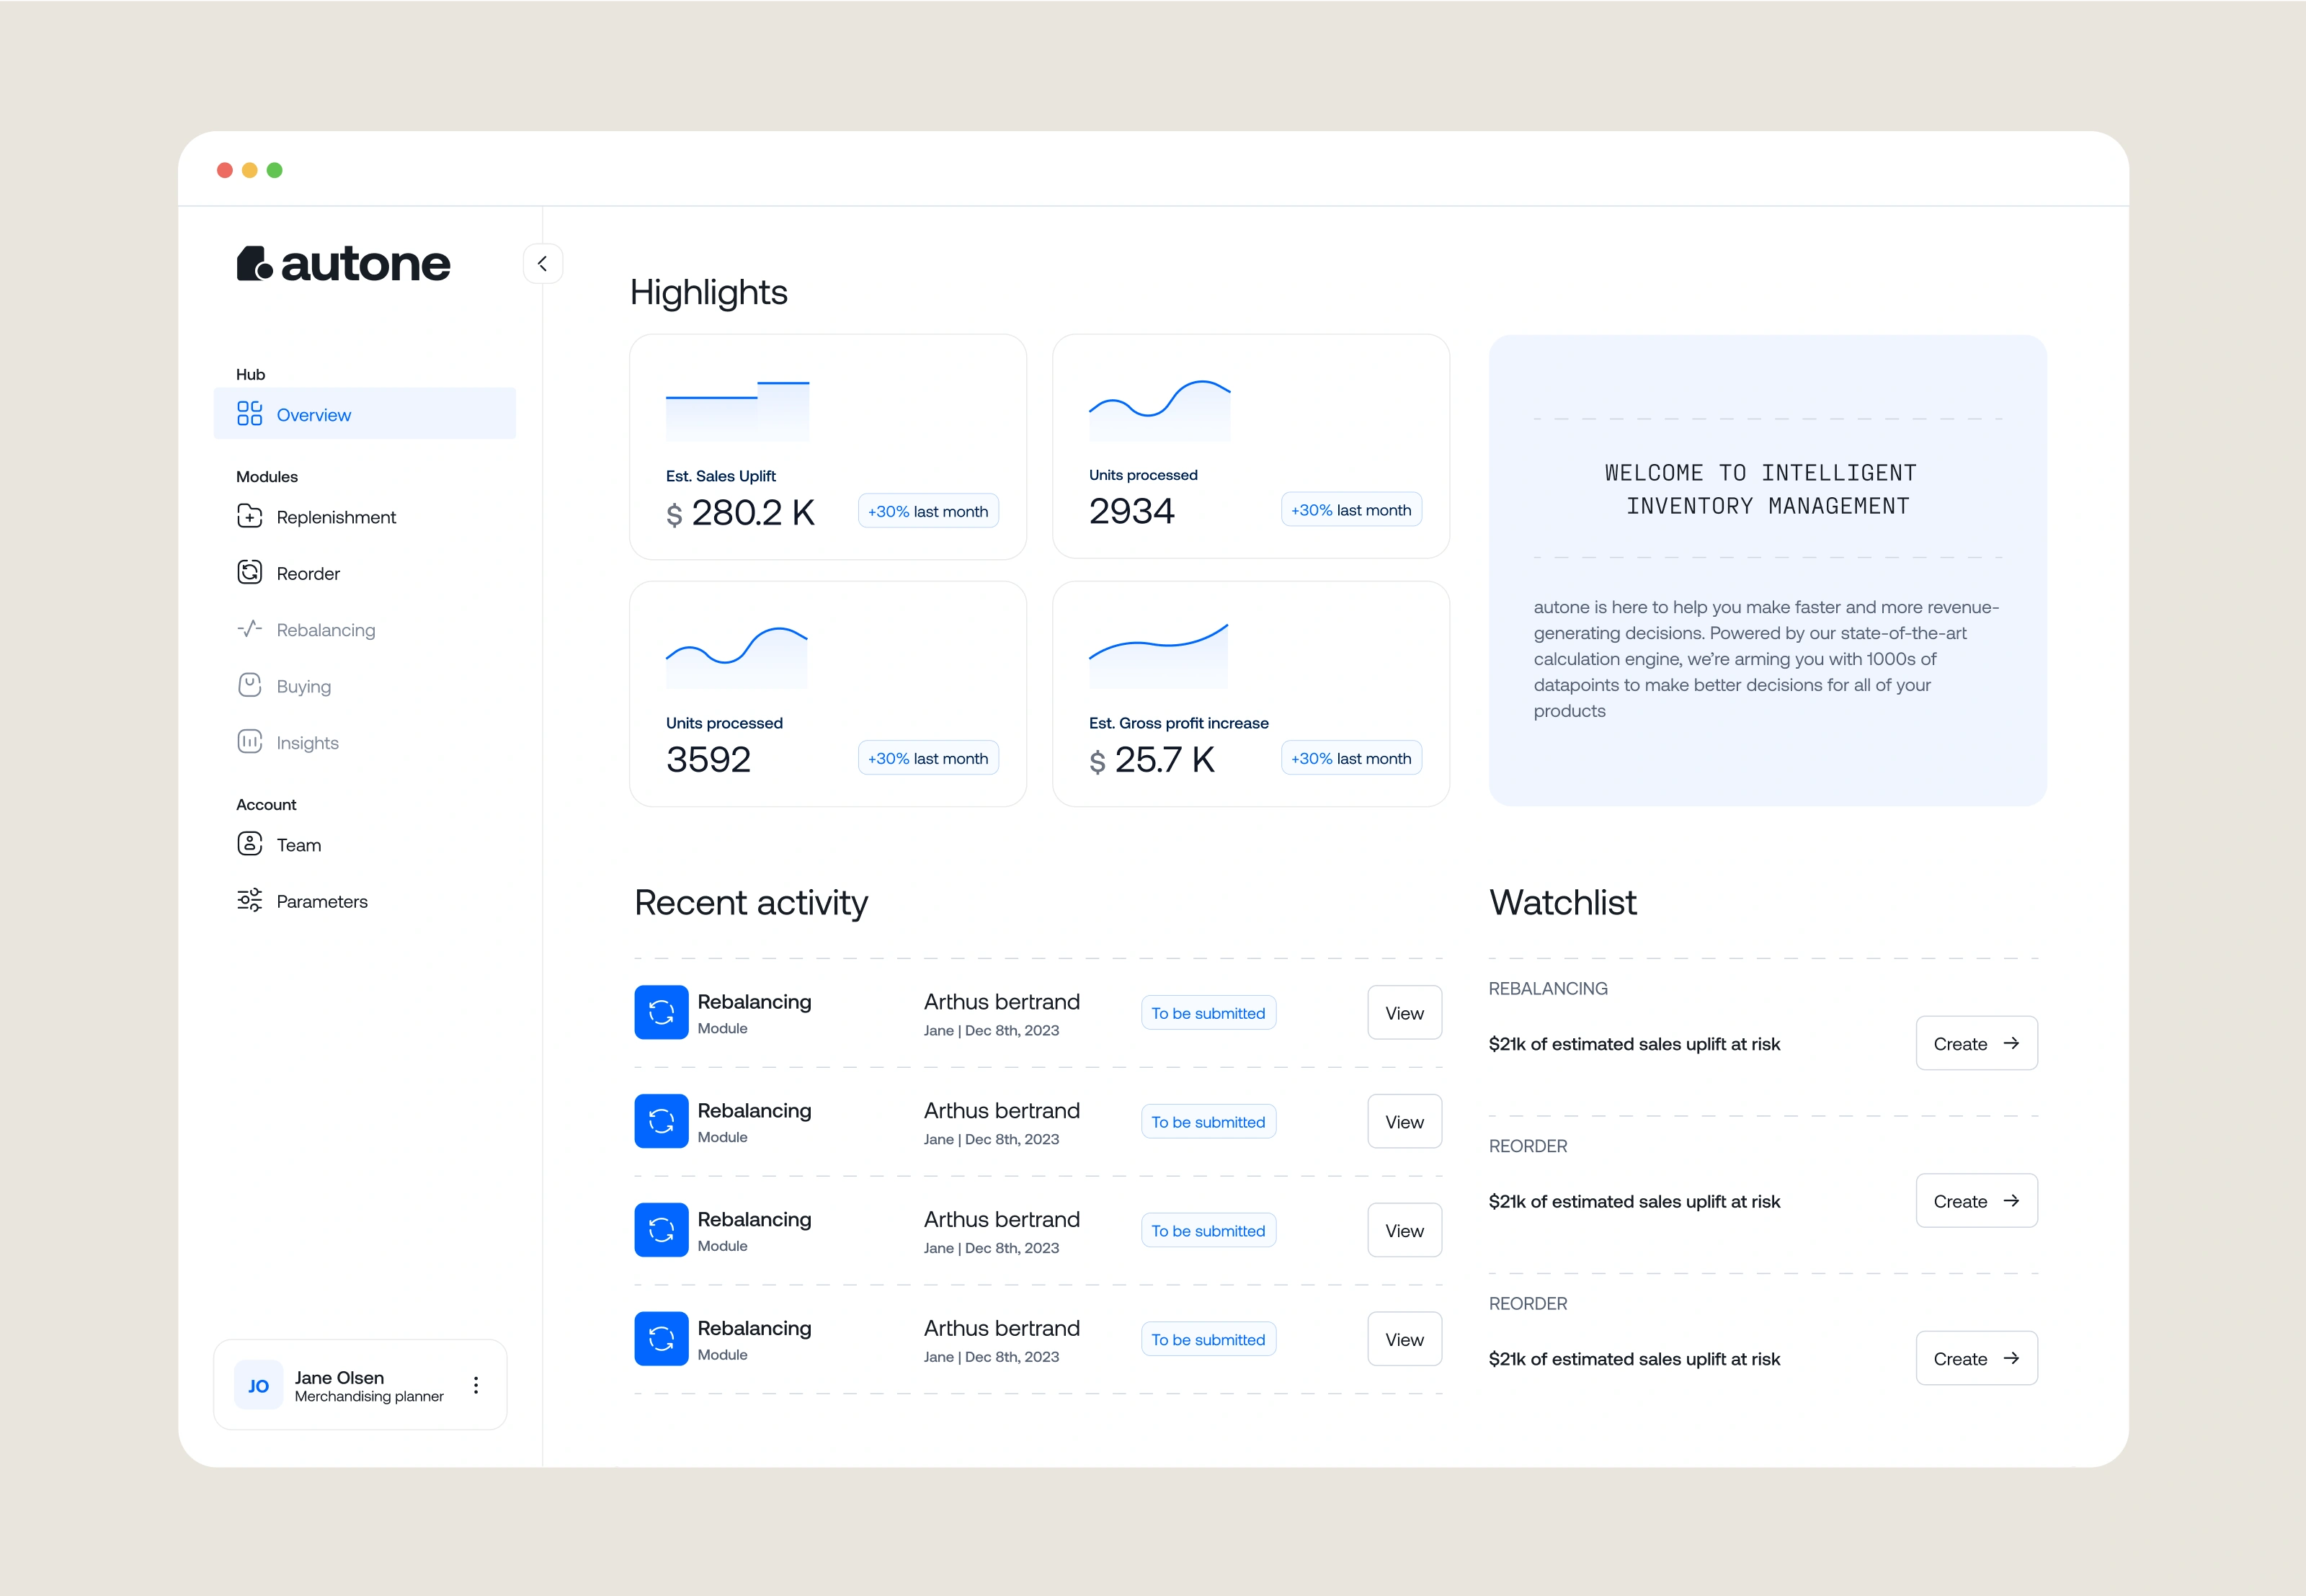Click the yellow minimize window dot
The height and width of the screenshot is (1596, 2306).
point(250,170)
